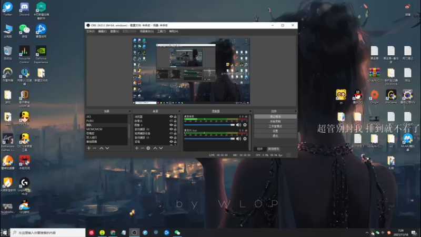Open Origin desktop shortcut

pos(374,97)
